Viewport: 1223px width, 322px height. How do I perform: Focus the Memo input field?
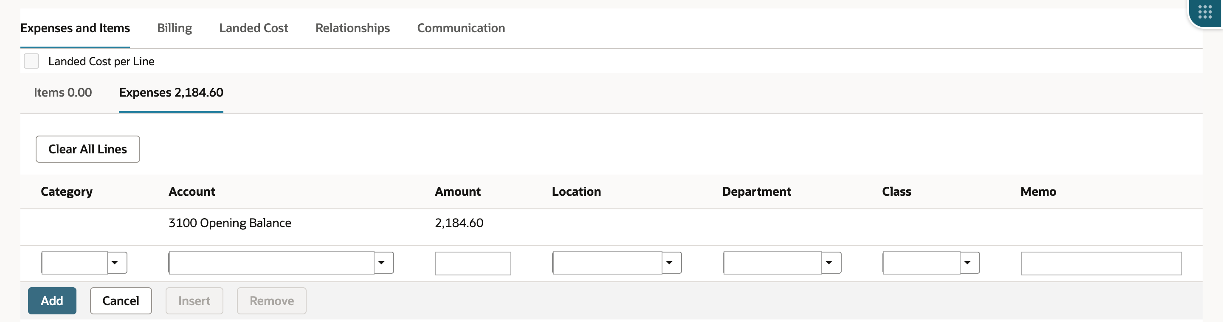[1101, 263]
